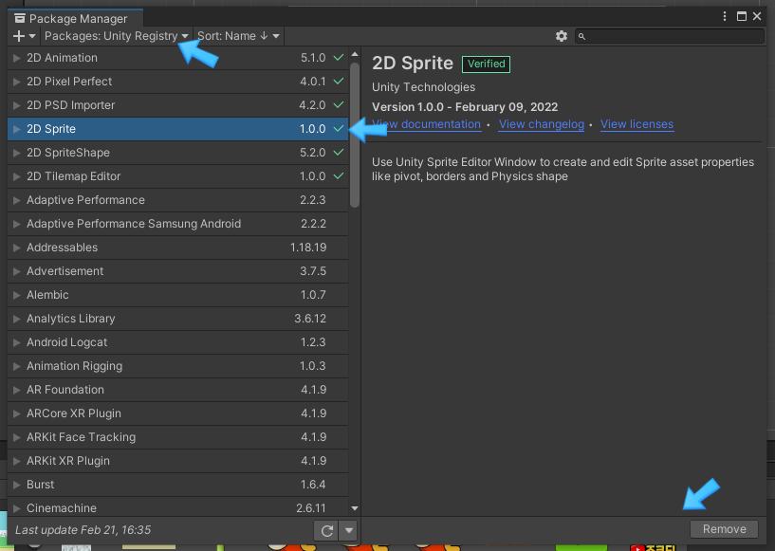The width and height of the screenshot is (775, 551).
Task: Click the scroll down arrow in package list
Action: (x=355, y=508)
